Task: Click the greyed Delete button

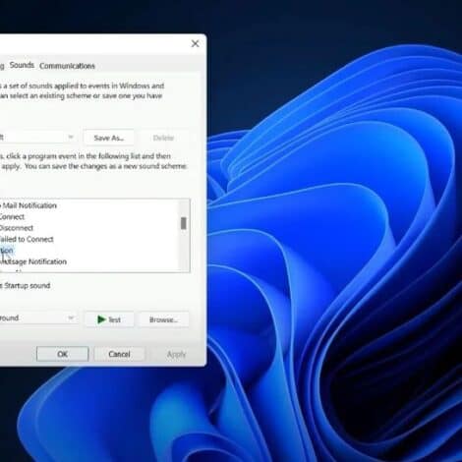Action: click(163, 138)
